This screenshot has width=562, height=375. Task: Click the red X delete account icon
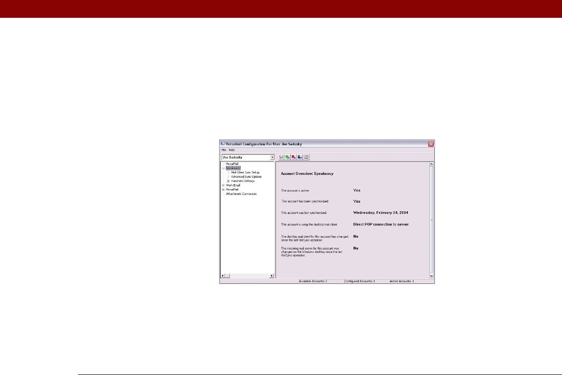[x=293, y=157]
